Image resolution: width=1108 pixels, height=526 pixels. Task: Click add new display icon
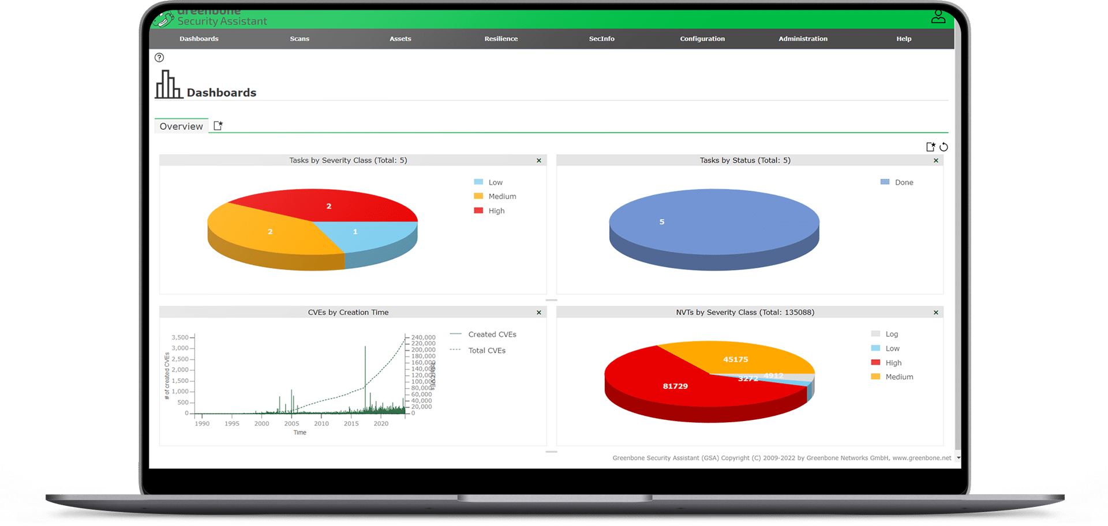930,147
